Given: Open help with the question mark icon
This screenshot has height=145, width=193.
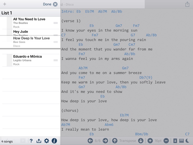Looking at the screenshot, I should [31, 141].
